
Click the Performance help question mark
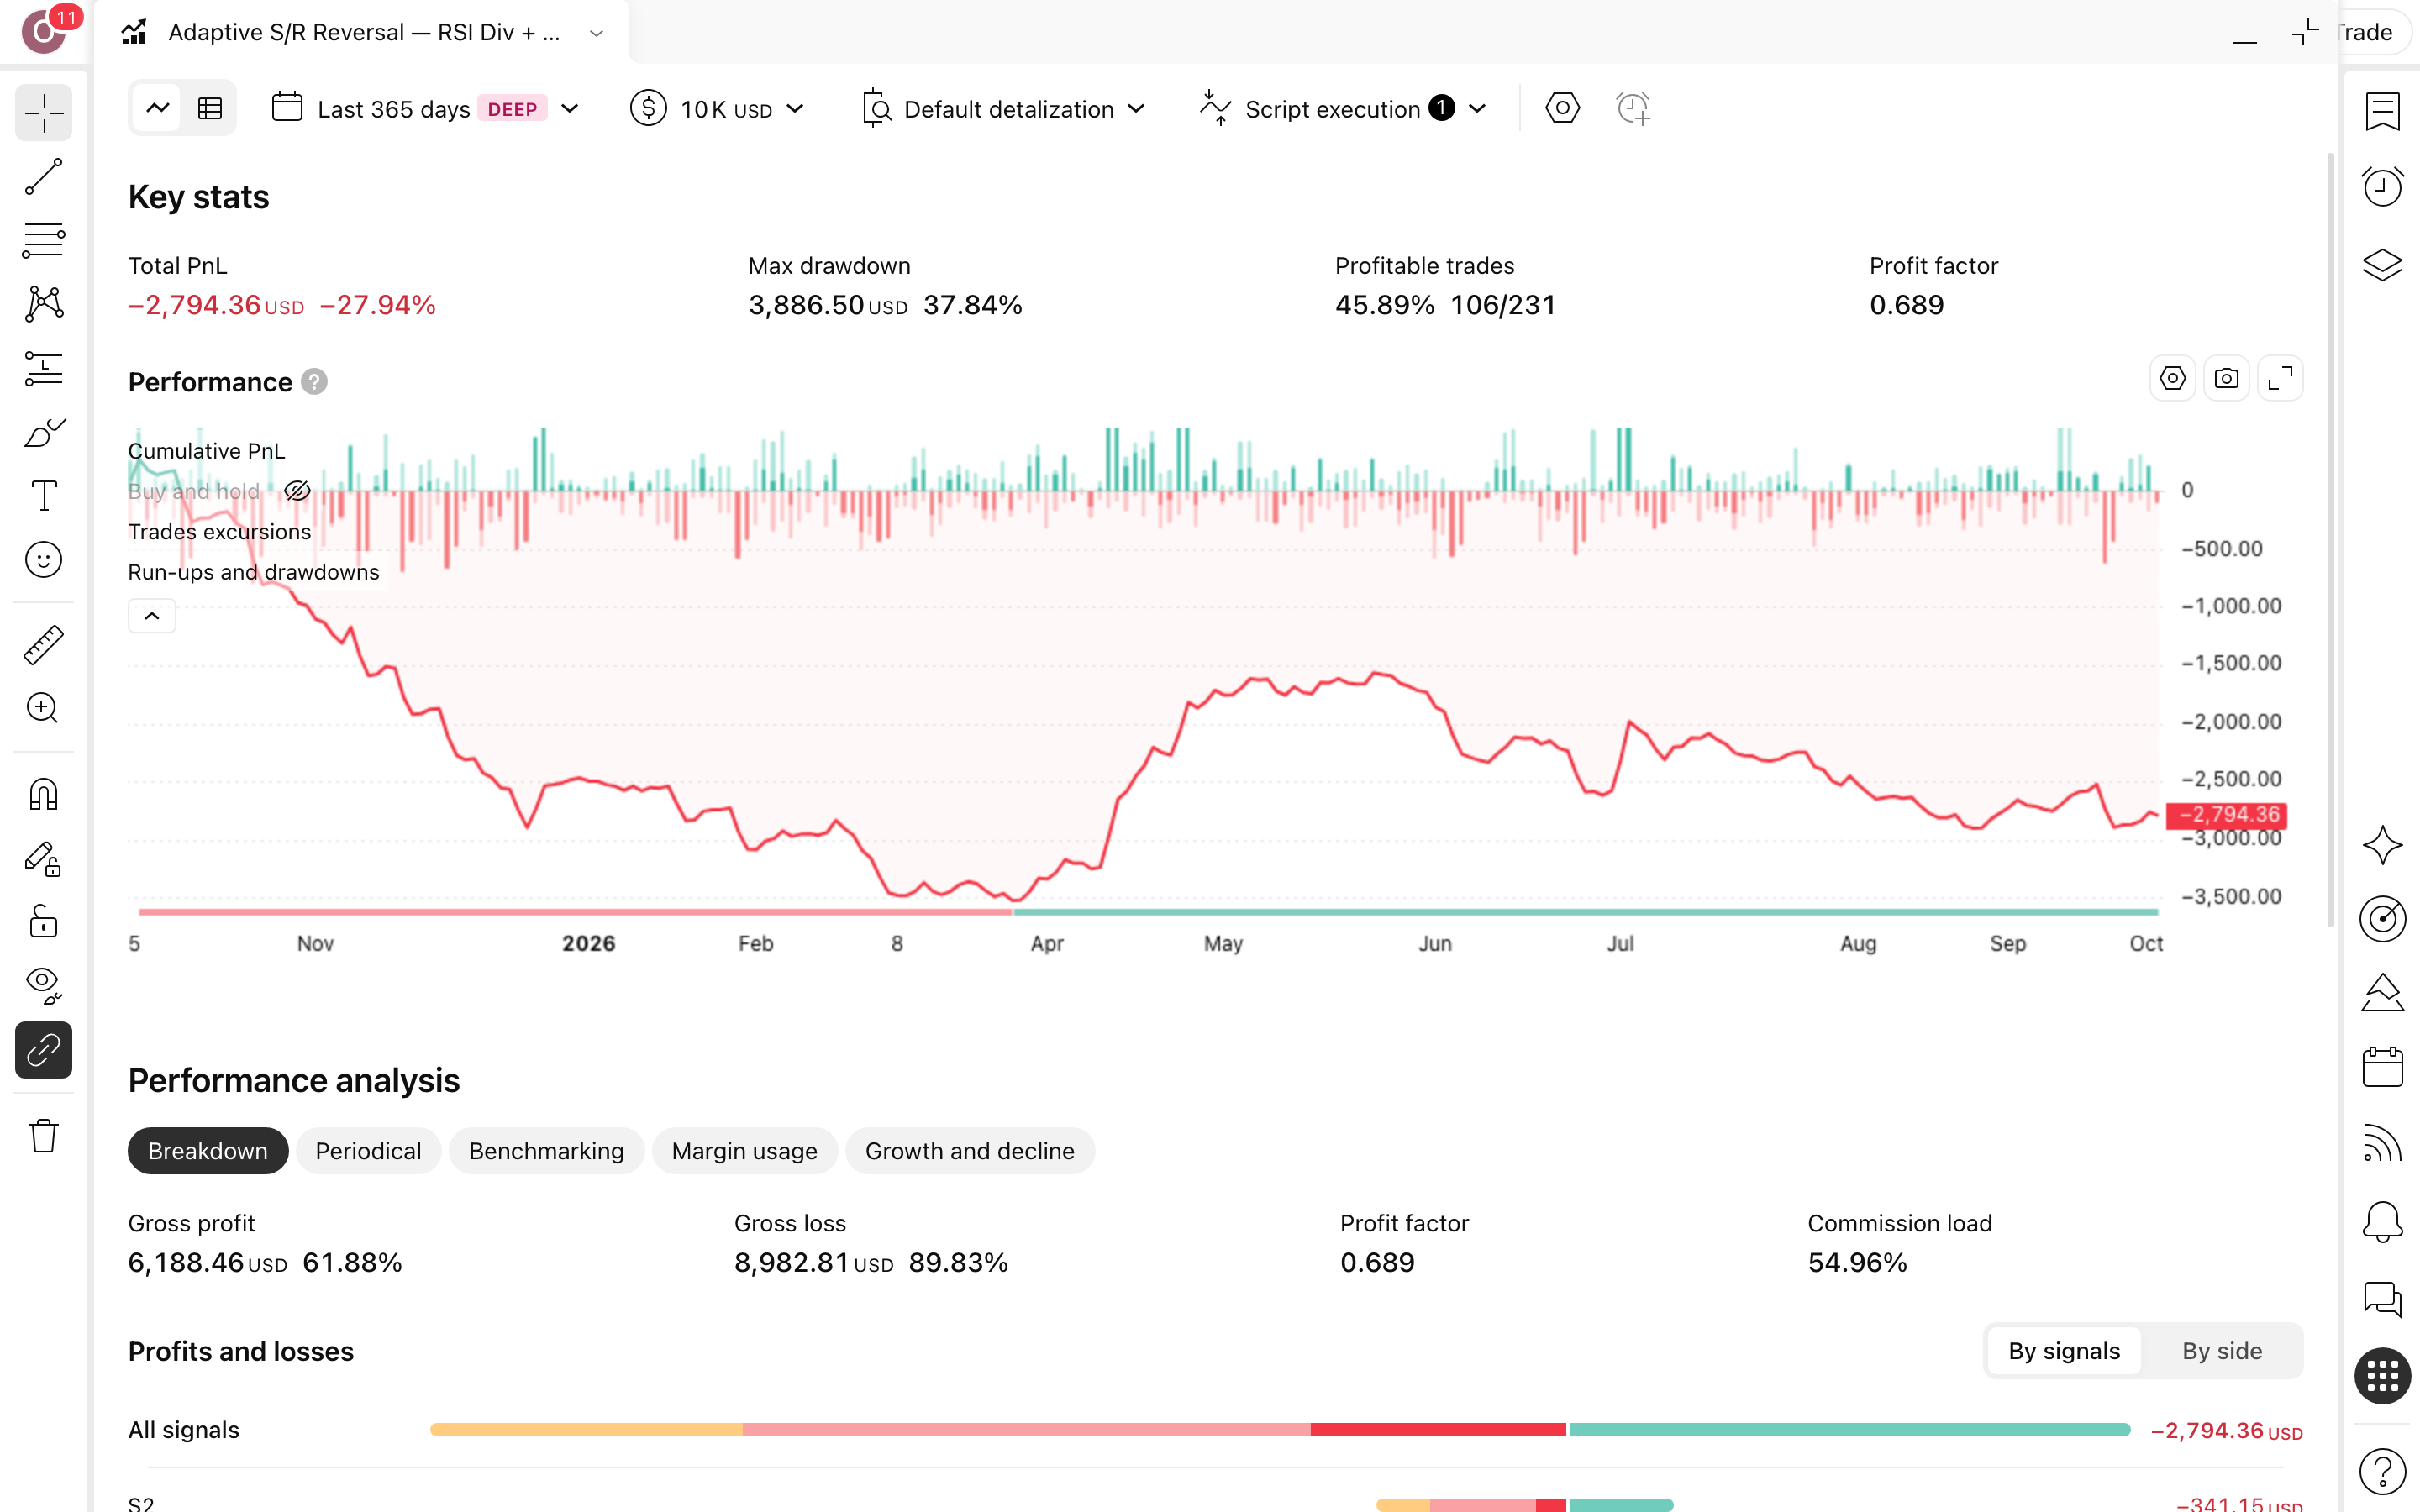point(314,382)
